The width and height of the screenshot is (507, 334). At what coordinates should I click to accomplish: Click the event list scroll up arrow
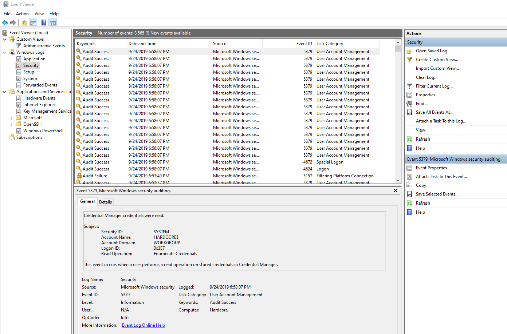pyautogui.click(x=398, y=43)
